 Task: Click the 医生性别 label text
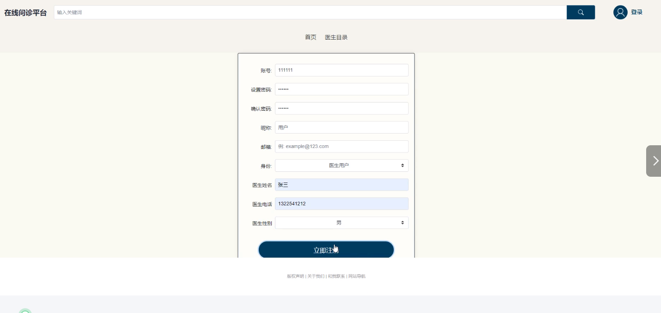(x=262, y=223)
